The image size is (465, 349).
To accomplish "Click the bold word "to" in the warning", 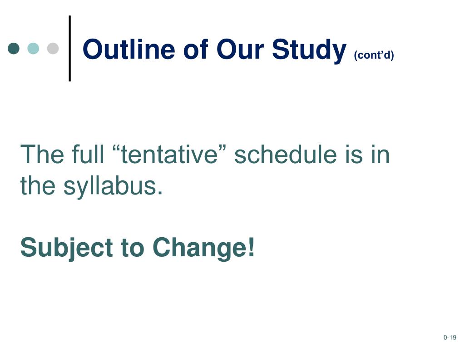I will [132, 249].
